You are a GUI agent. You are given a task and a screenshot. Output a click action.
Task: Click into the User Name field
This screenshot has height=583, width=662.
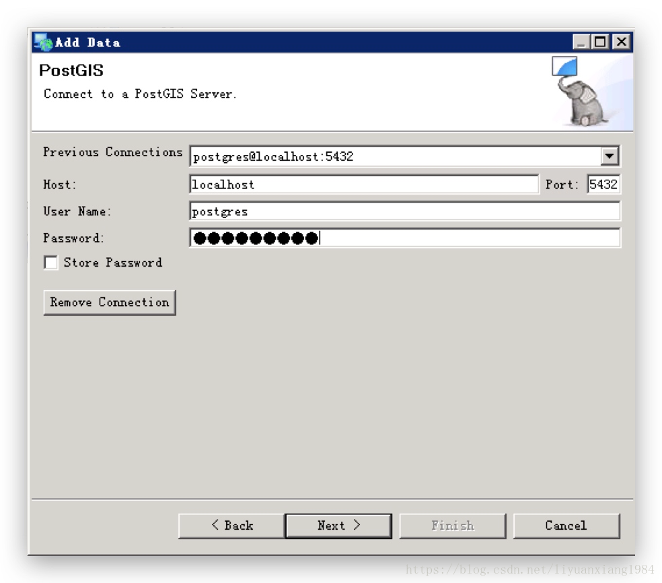tap(405, 211)
